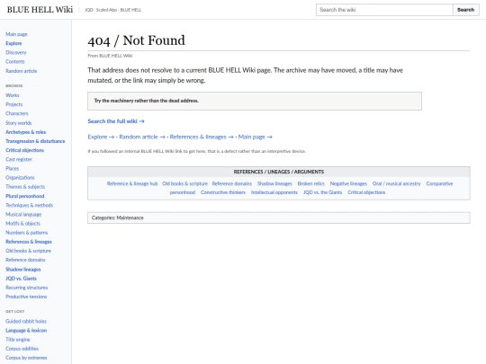486x364 pixels.
Task: Open the Characters sidebar link
Action: pos(17,113)
